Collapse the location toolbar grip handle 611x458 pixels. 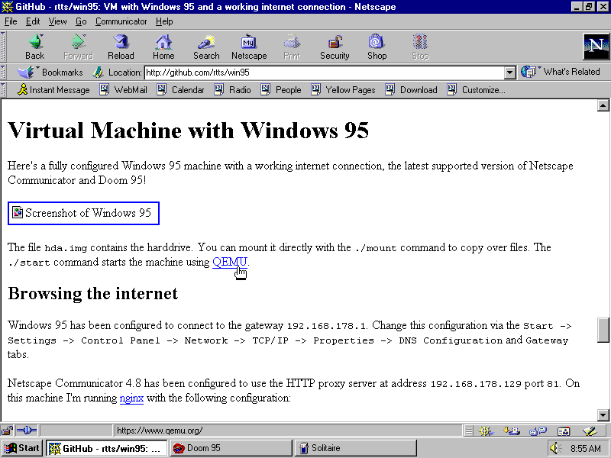coord(3,72)
